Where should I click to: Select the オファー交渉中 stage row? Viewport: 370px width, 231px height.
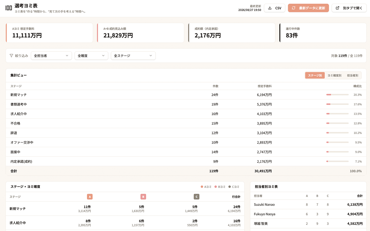(186, 143)
